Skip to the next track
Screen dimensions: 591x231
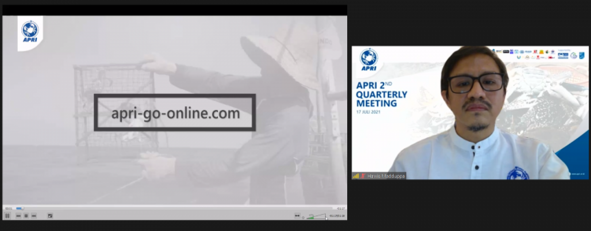click(34, 216)
